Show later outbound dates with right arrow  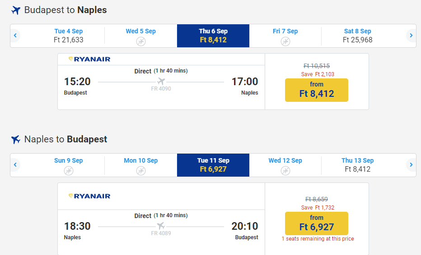411,36
